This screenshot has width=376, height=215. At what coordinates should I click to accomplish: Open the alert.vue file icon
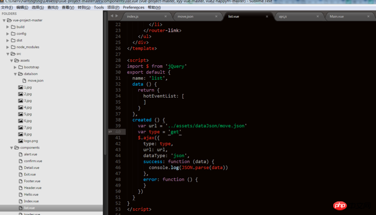pos(21,154)
